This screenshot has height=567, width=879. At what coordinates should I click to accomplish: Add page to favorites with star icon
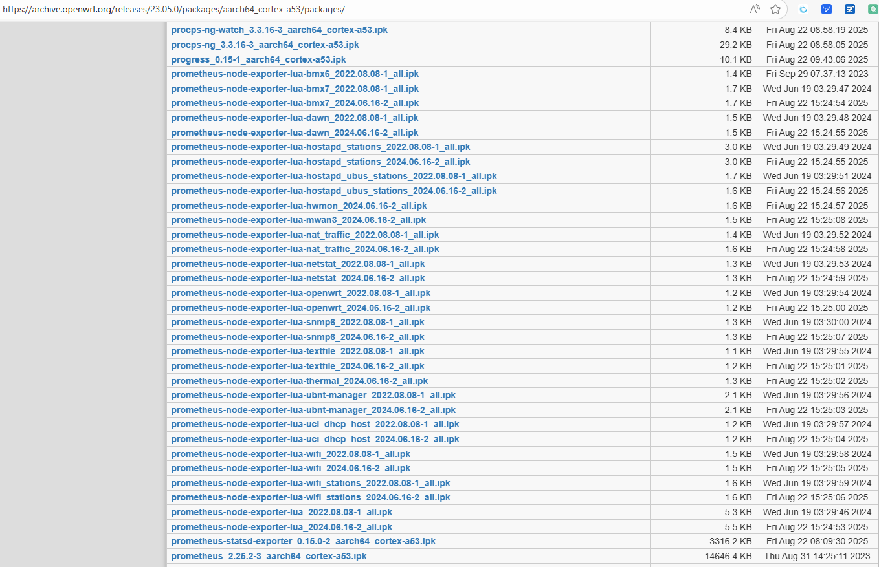point(775,9)
